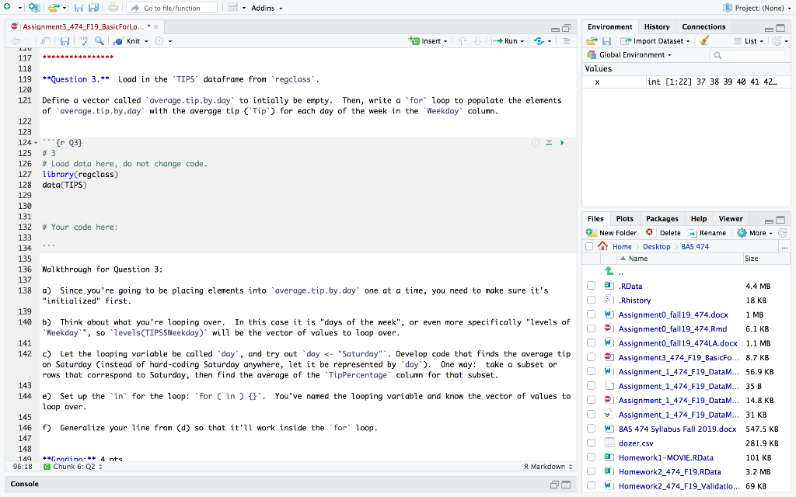The height and width of the screenshot is (497, 796).
Task: Open the Packages tab
Action: 662,218
